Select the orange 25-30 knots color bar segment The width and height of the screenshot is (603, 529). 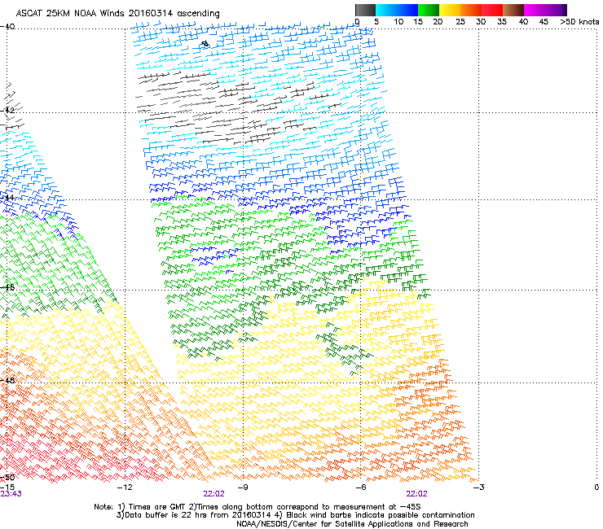(x=471, y=10)
